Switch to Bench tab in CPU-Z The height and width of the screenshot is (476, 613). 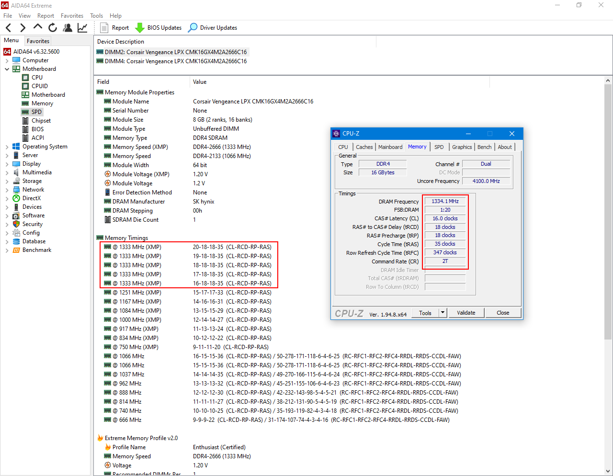(x=485, y=147)
